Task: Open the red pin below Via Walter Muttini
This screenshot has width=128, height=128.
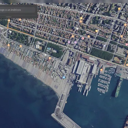Action: coord(83,38)
